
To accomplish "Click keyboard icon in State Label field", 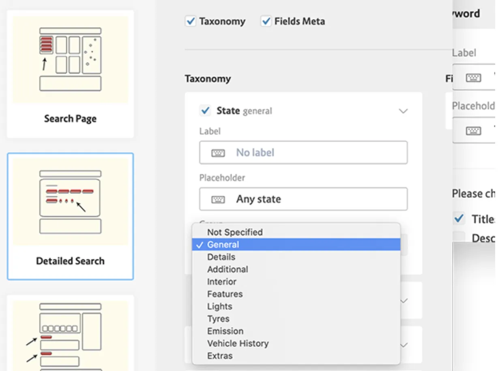I will (x=218, y=153).
